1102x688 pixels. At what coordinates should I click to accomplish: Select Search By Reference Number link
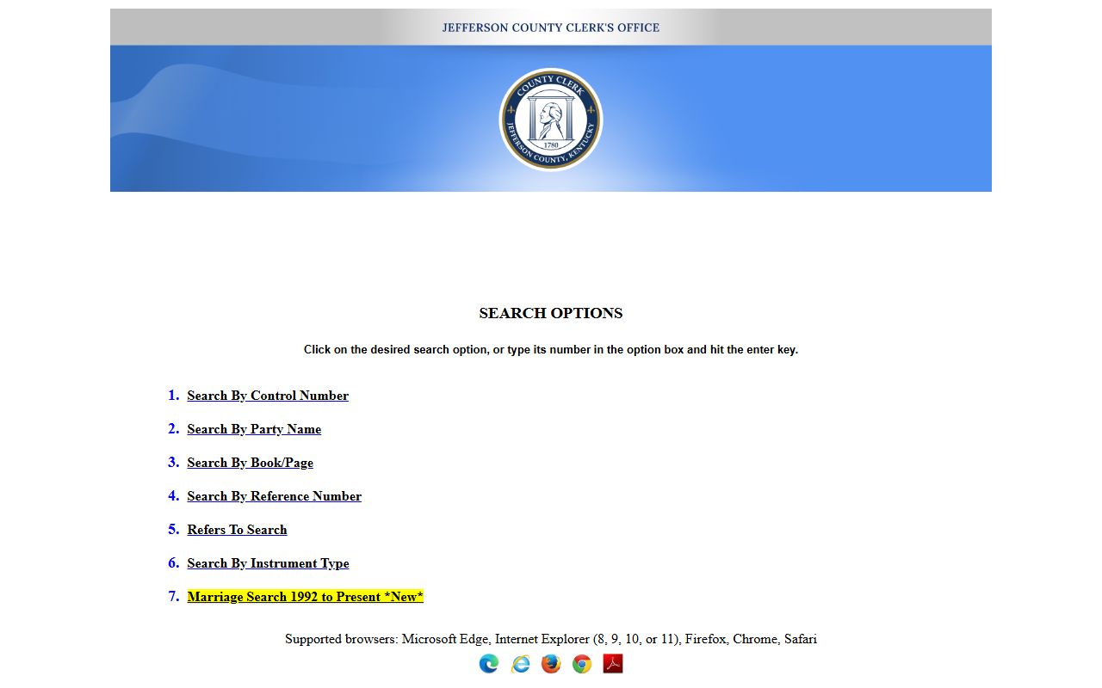click(x=274, y=496)
